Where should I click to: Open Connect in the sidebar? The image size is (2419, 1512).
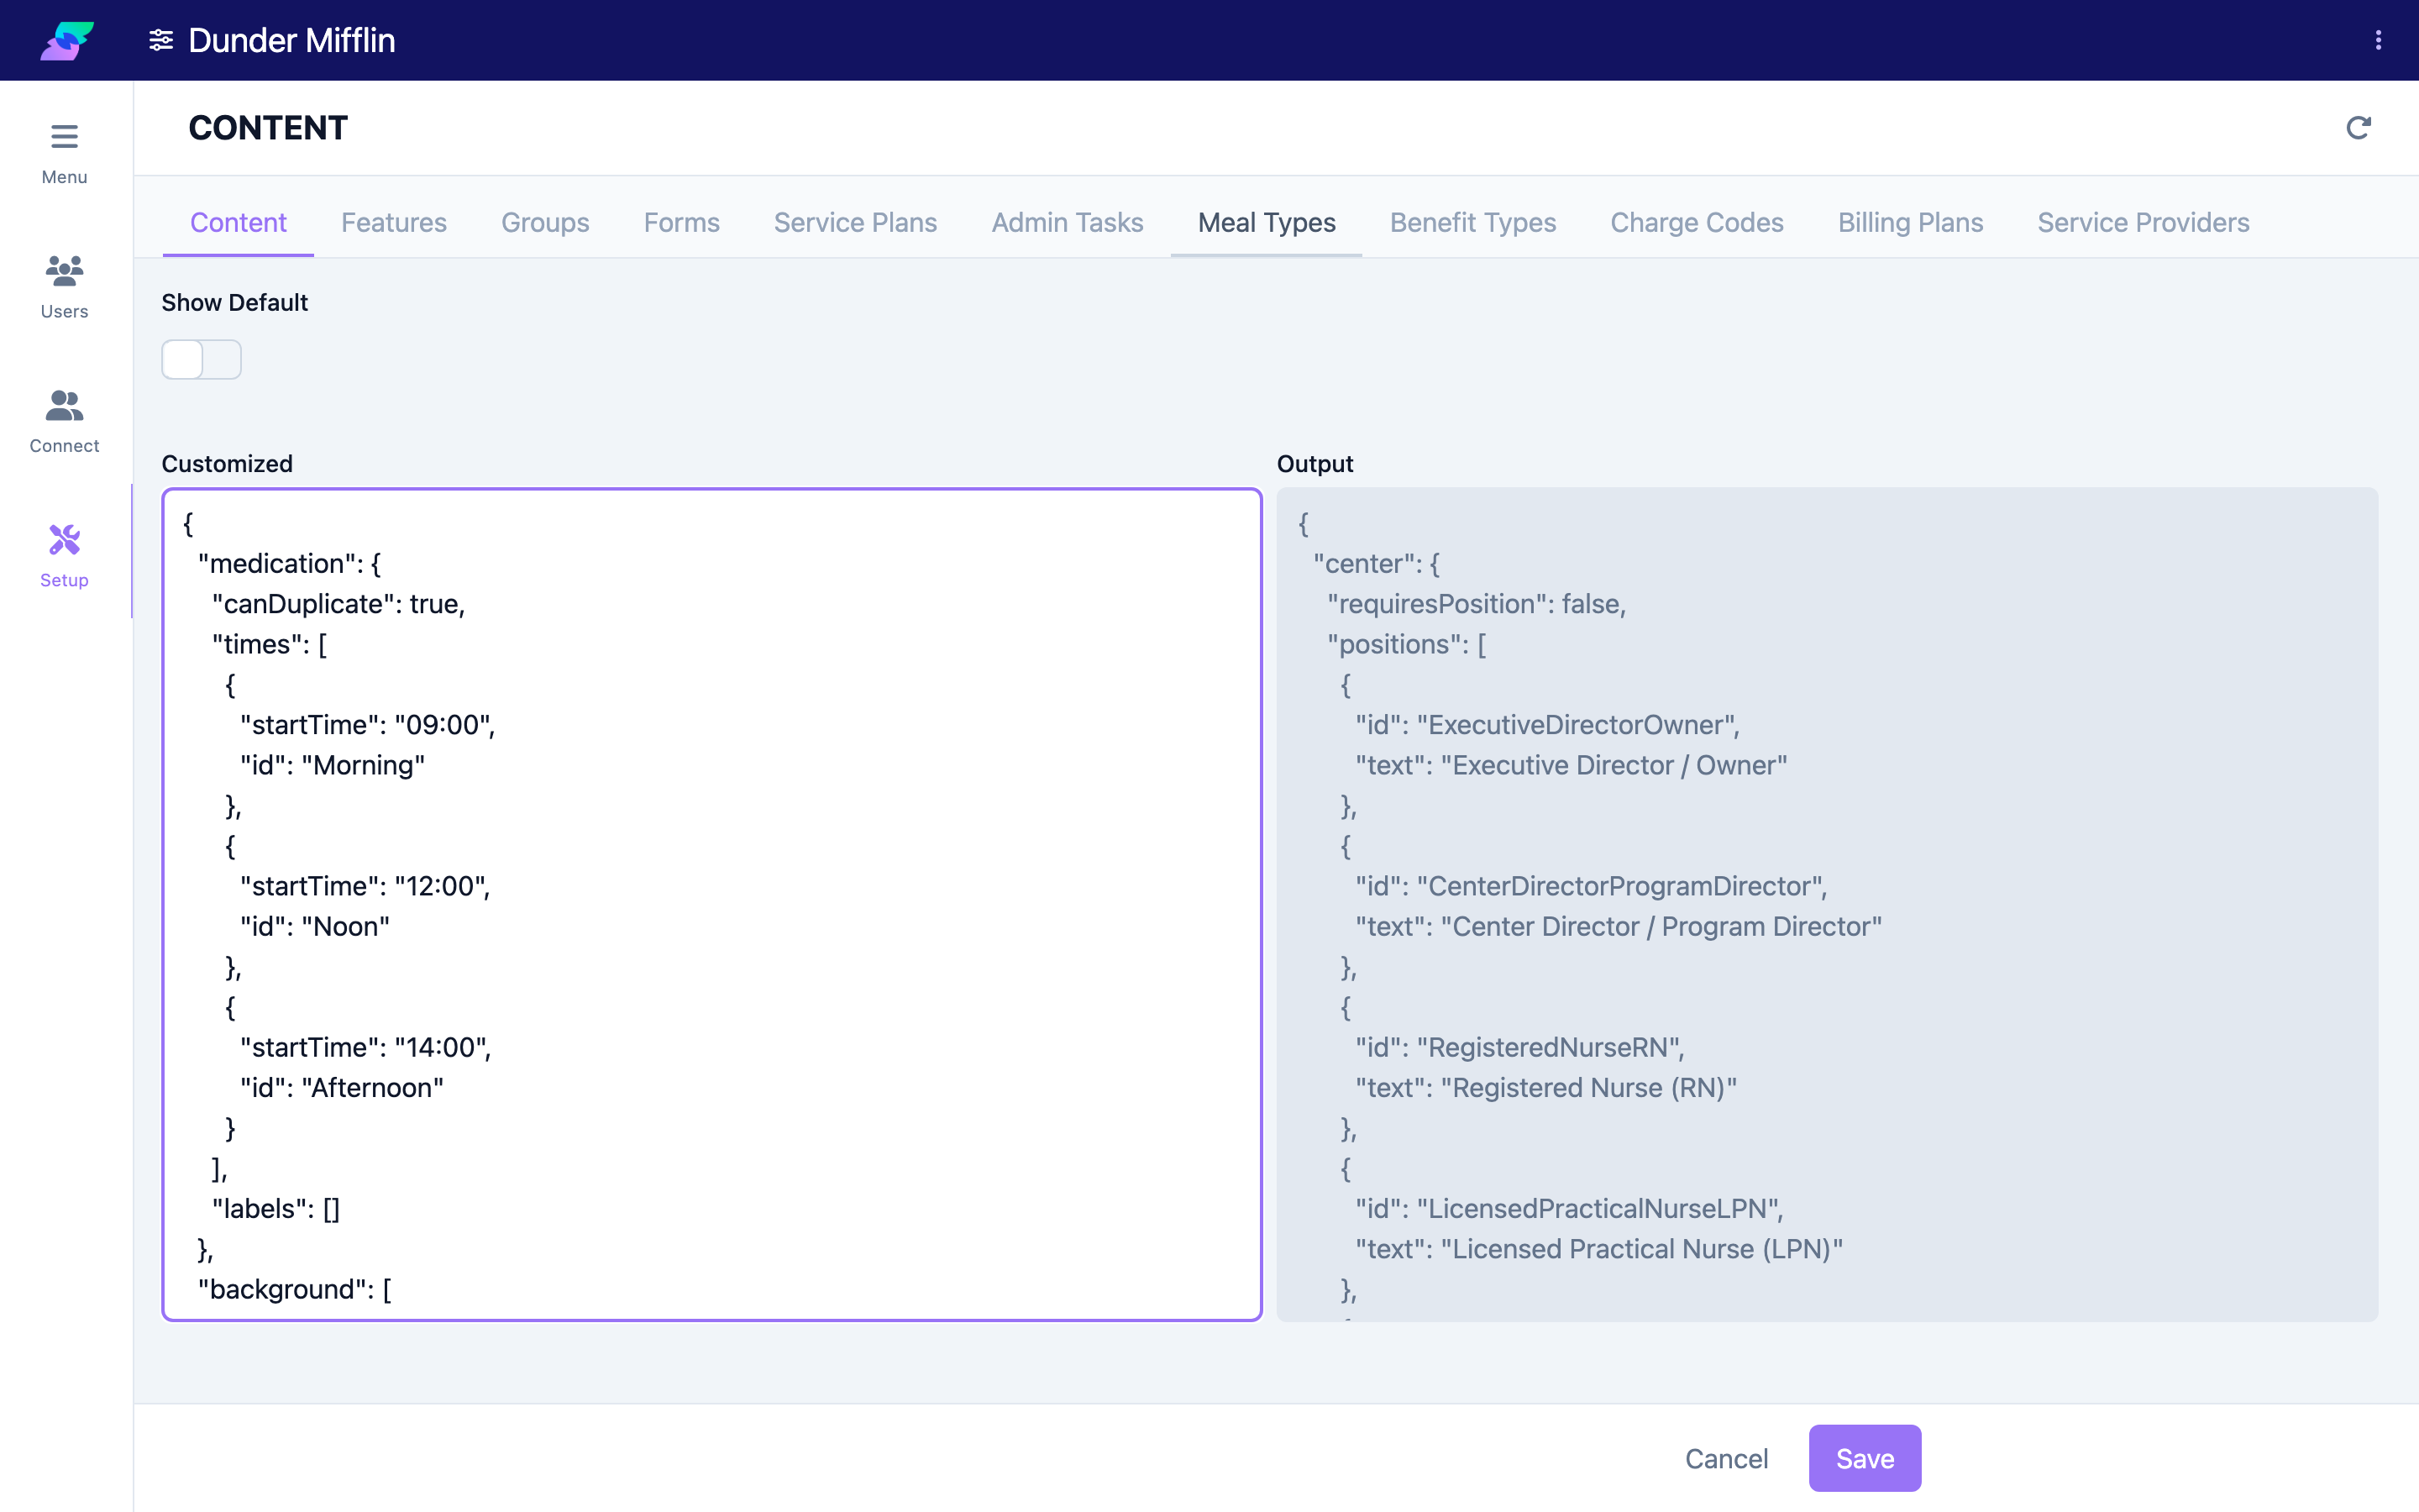[x=65, y=421]
